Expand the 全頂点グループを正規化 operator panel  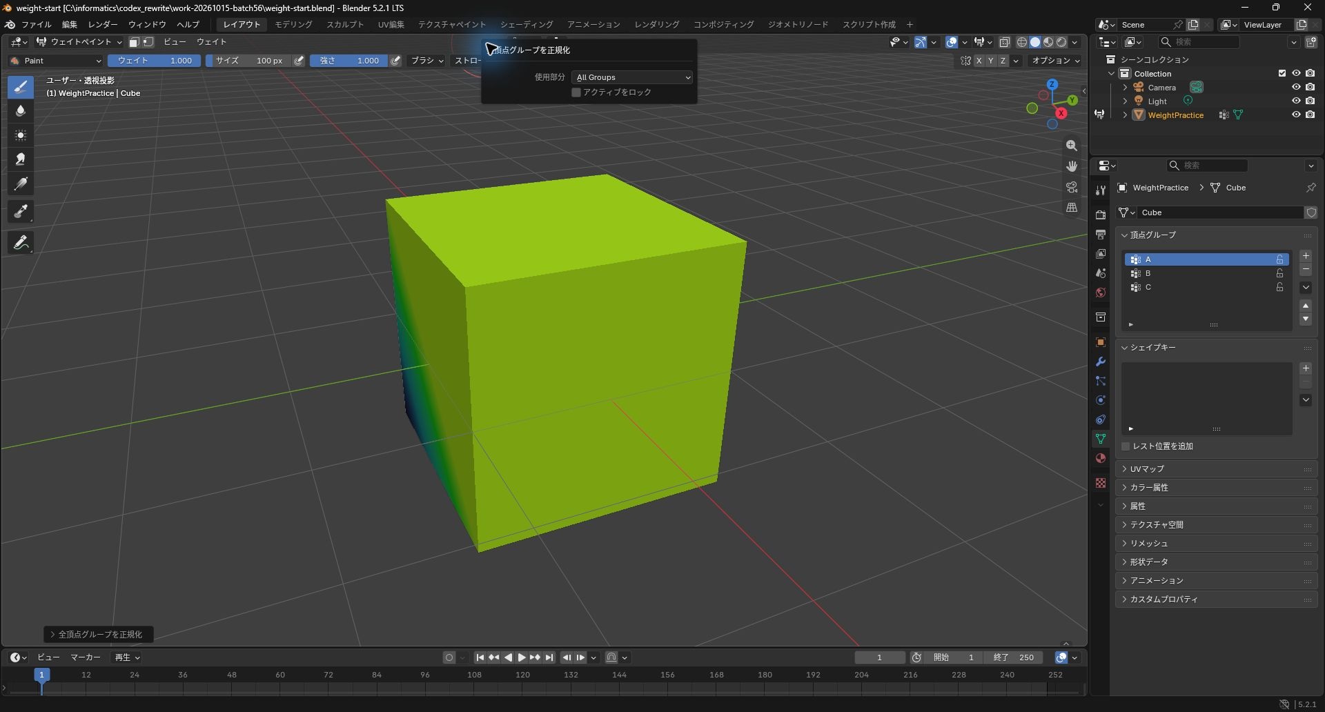click(x=99, y=634)
